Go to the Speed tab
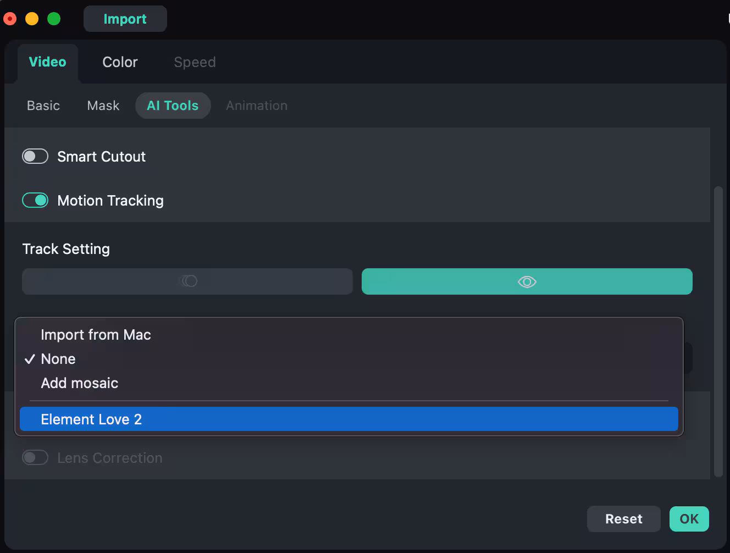The width and height of the screenshot is (730, 553). tap(195, 62)
